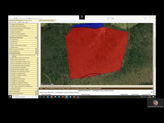Collapse the Tables results bar icon
164x123 pixels.
point(152,88)
